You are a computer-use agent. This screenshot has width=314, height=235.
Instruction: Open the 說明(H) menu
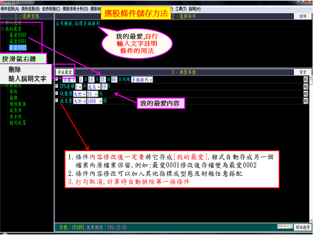click(195, 9)
